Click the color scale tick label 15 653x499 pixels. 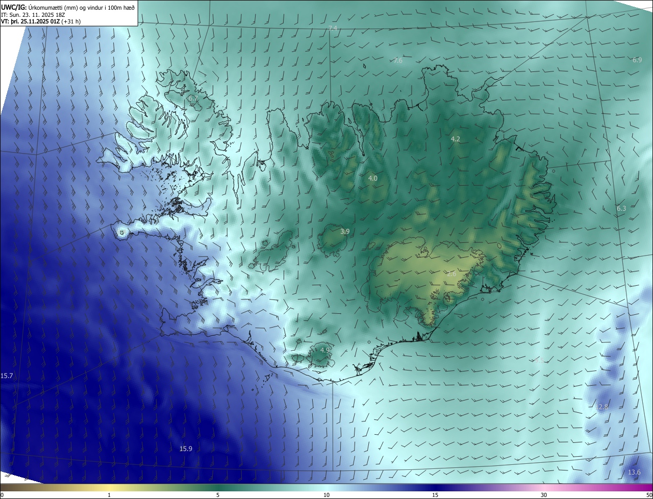point(435,495)
